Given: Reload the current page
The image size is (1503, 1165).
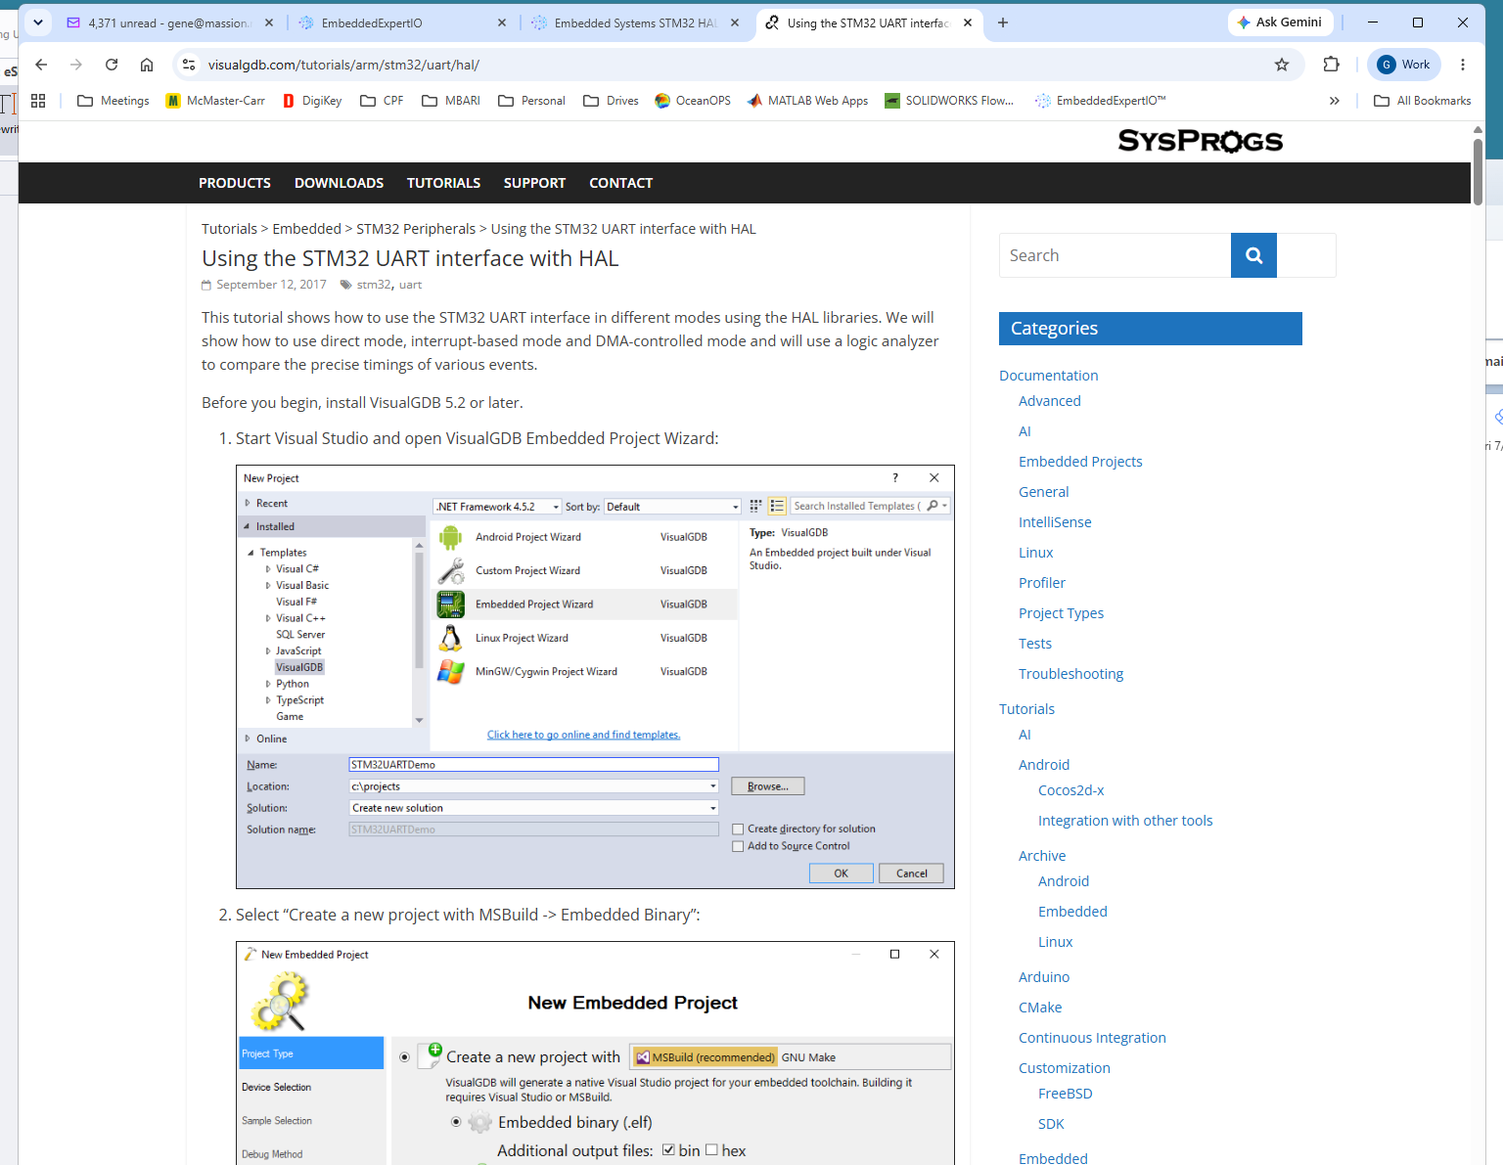Looking at the screenshot, I should pos(112,65).
